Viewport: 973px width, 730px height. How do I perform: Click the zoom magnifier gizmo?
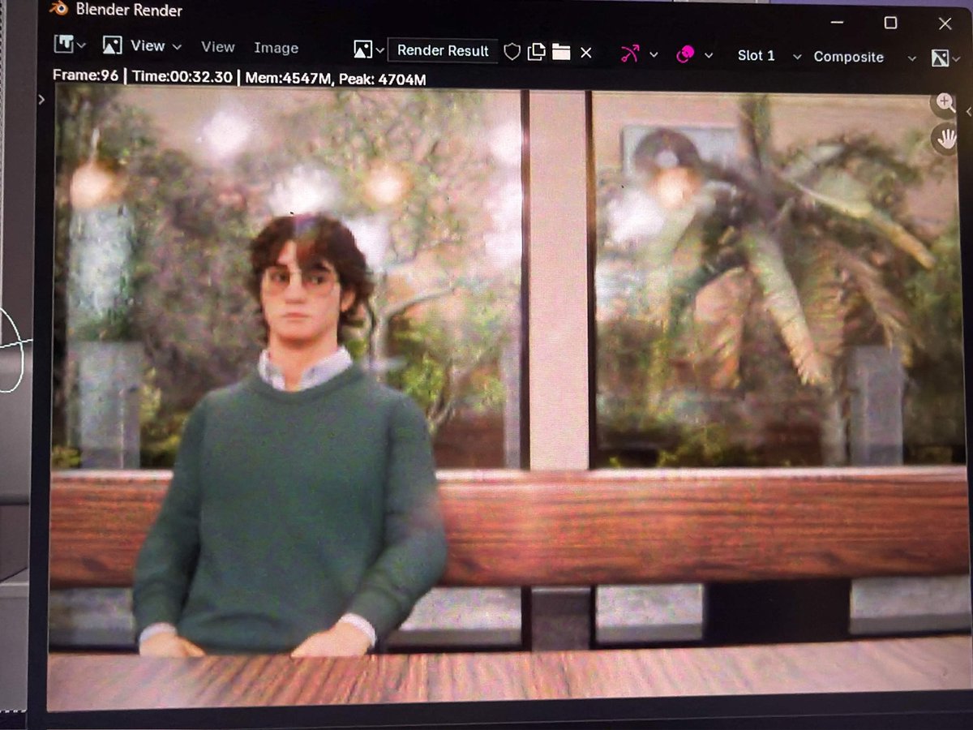pos(945,102)
